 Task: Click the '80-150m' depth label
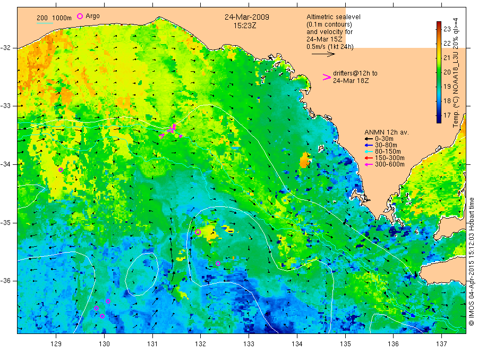click(388, 152)
